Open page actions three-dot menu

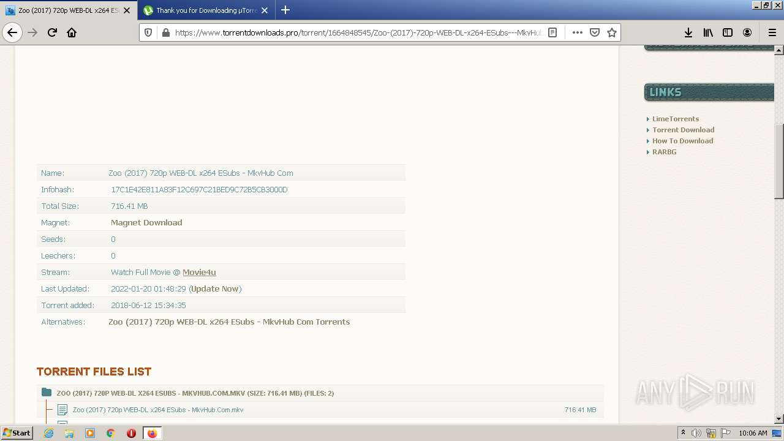click(577, 32)
